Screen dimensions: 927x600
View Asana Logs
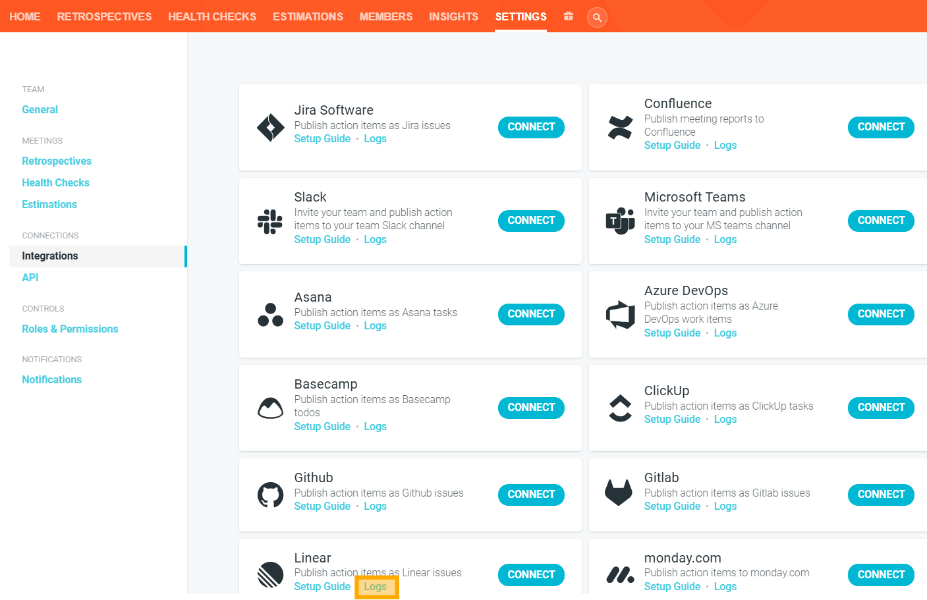point(375,326)
